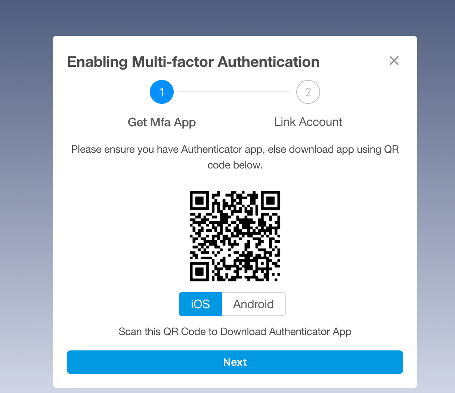
Task: Click the QR code's top-left finder square
Action: coord(199,201)
